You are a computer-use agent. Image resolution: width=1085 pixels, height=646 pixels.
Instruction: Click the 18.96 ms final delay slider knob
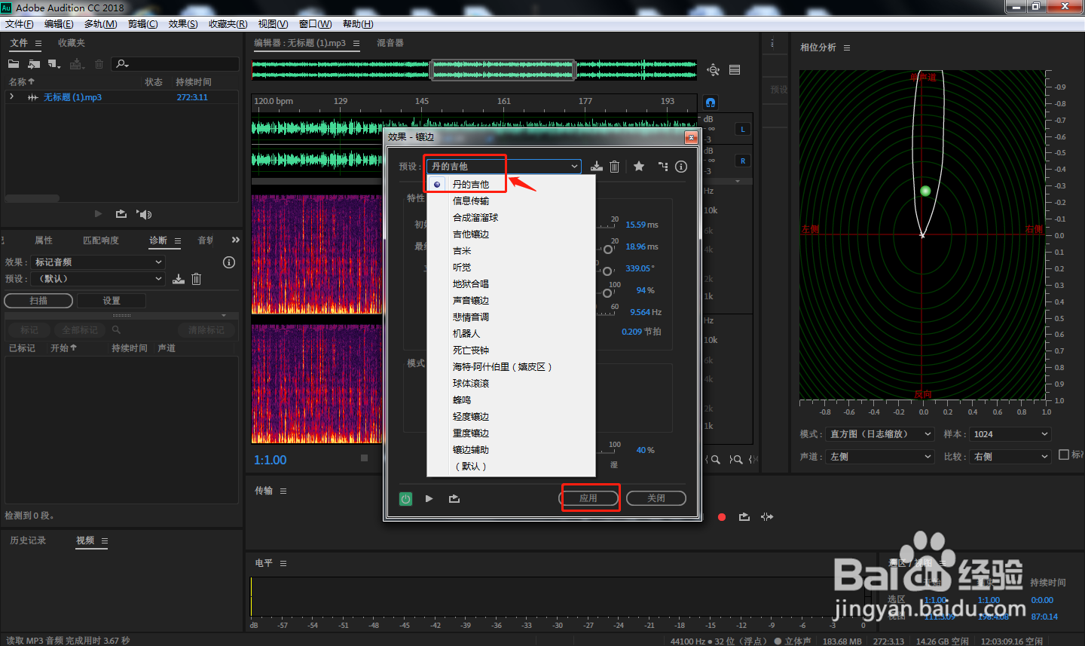coord(607,250)
